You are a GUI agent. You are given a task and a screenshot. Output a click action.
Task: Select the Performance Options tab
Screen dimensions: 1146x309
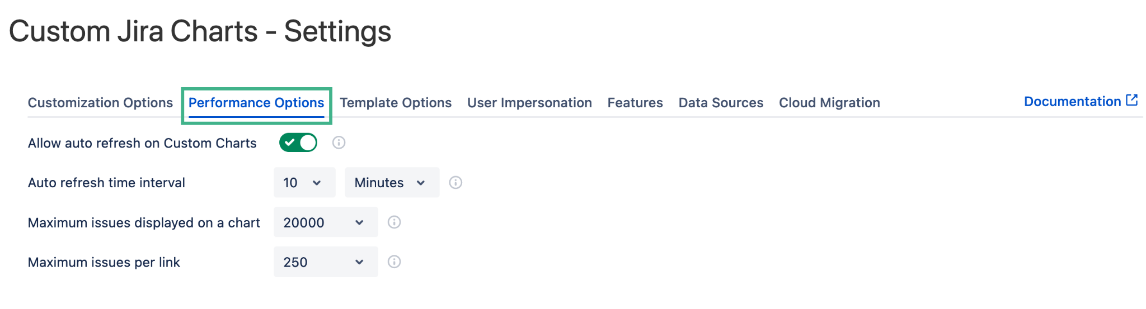pyautogui.click(x=256, y=103)
